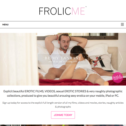Click the Sign up today paragraph
Screen dimensions: 126x126
pyautogui.click(x=63, y=105)
